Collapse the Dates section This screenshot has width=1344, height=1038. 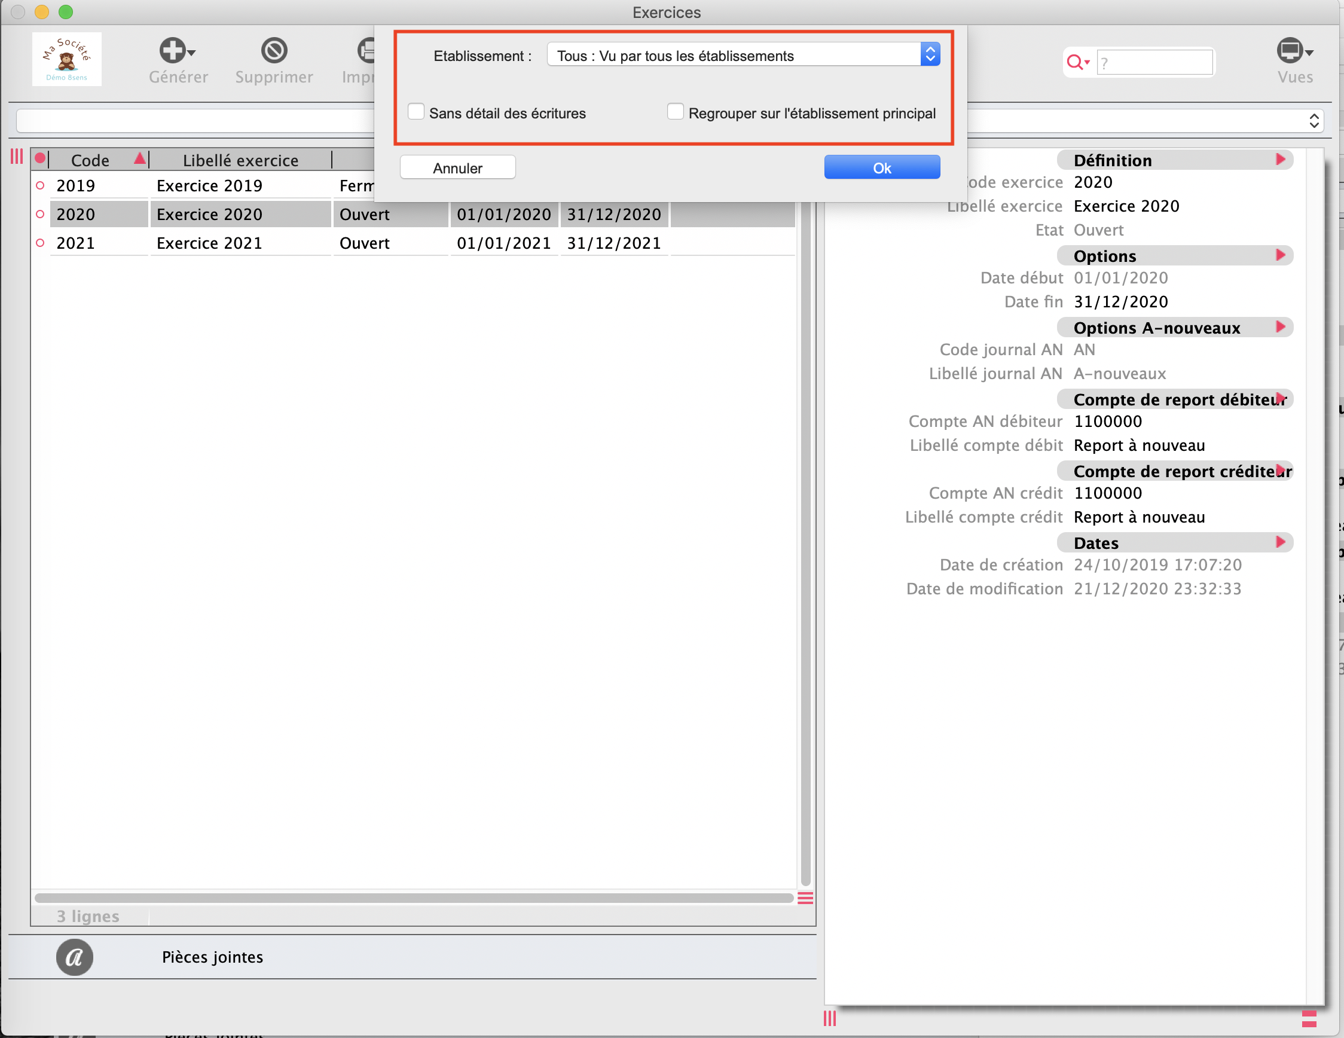[1281, 542]
